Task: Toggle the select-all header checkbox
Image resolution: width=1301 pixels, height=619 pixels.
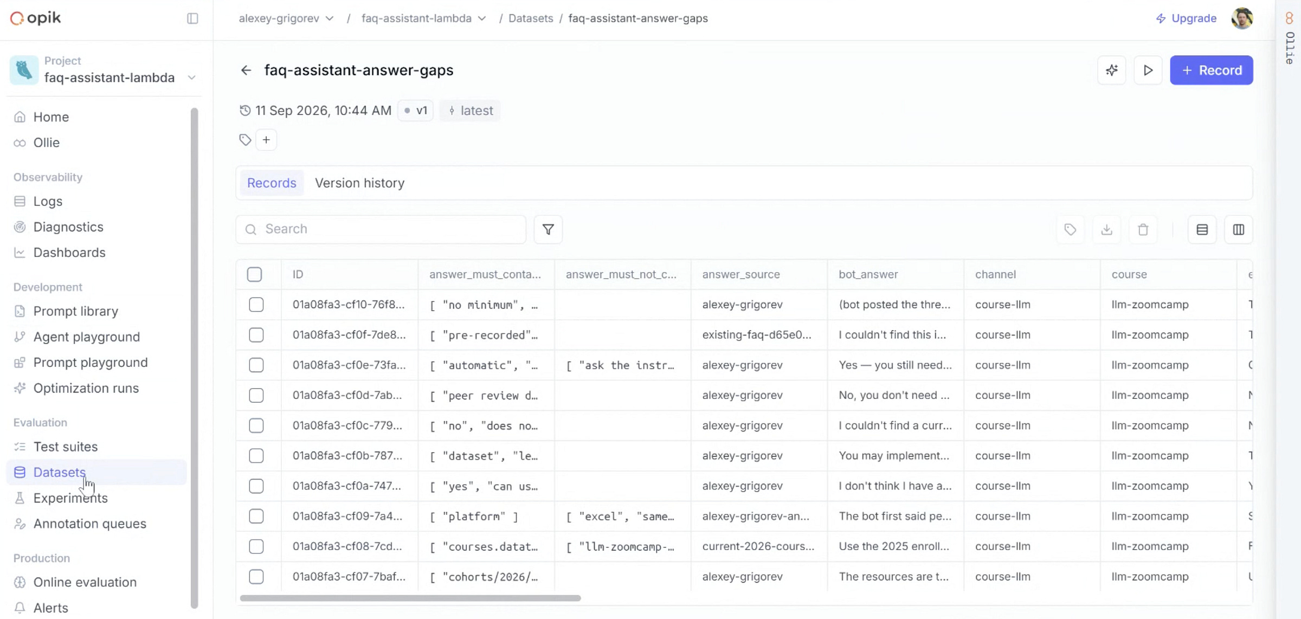Action: click(x=254, y=274)
